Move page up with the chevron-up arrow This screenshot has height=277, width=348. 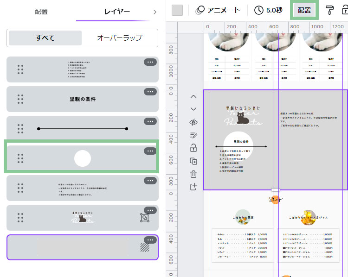click(193, 96)
